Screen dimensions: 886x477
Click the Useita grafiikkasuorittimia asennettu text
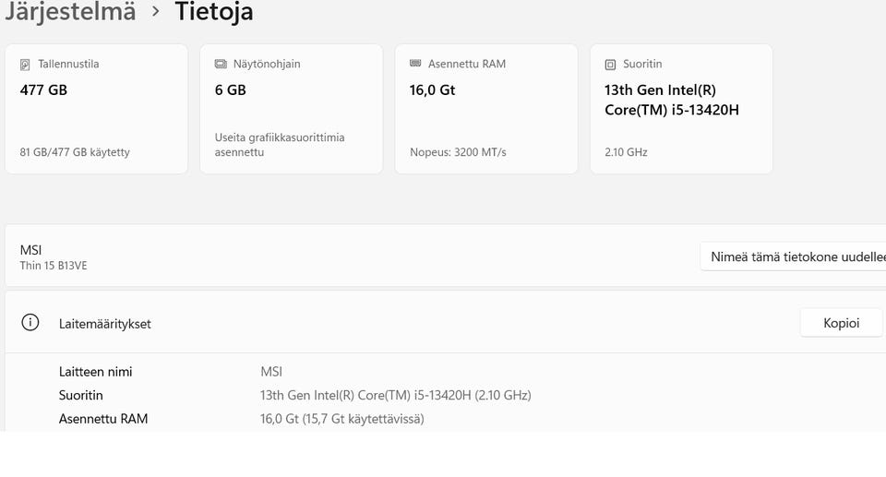(x=280, y=145)
